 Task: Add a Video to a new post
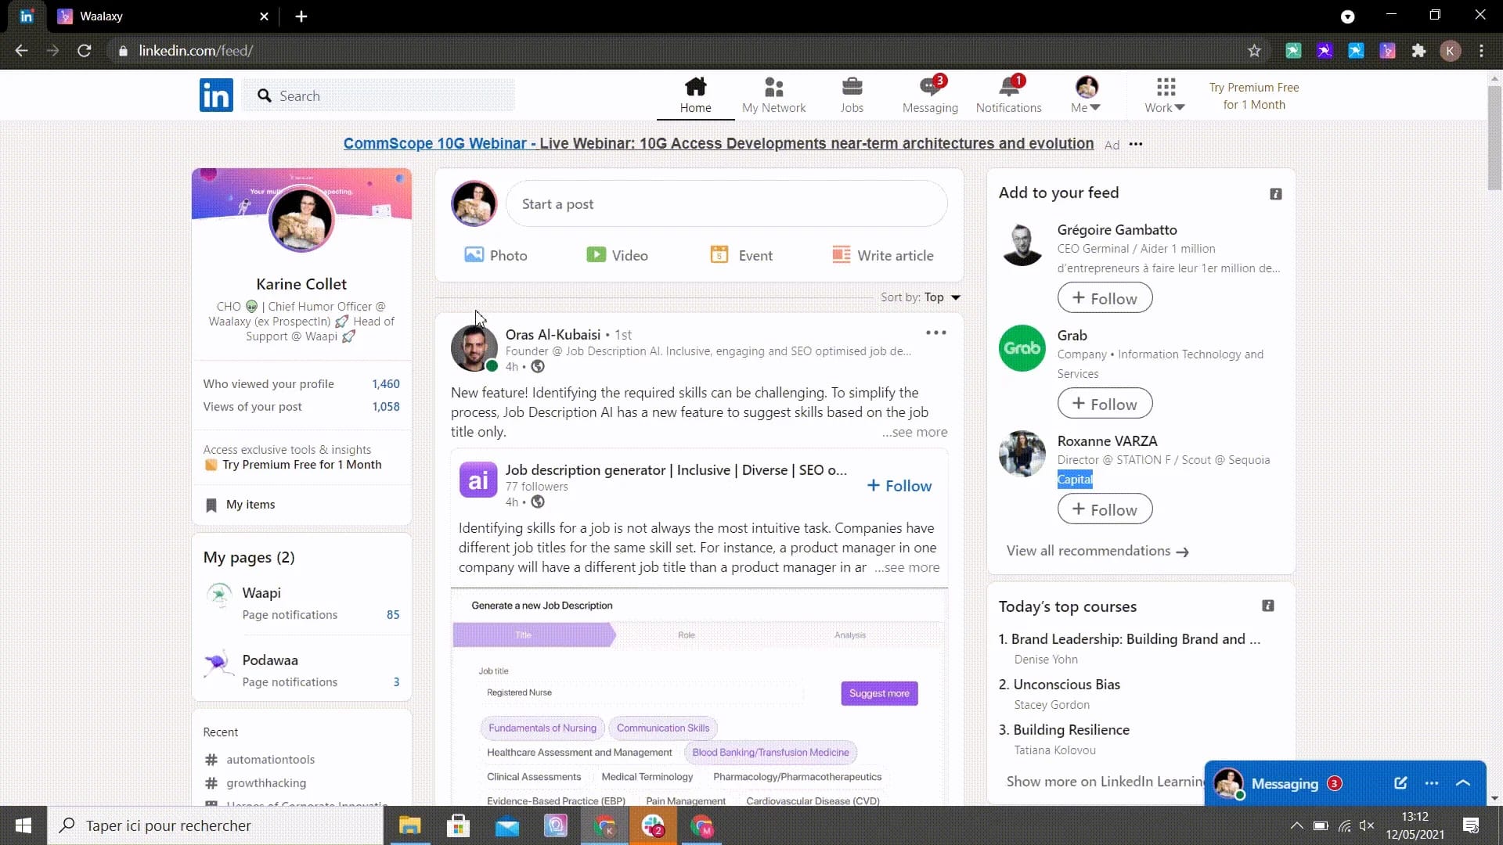click(618, 255)
